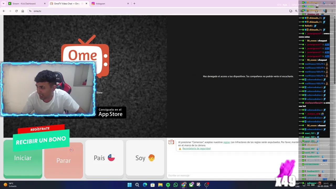Open Spotify from taskbar
This screenshot has width=336, height=189.
[x=168, y=185]
